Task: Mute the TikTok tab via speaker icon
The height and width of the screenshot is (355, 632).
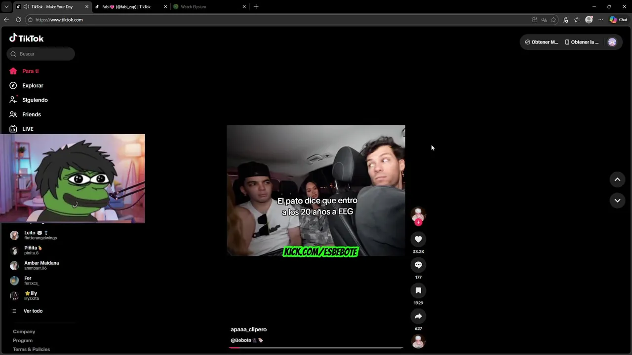Action: point(26,7)
